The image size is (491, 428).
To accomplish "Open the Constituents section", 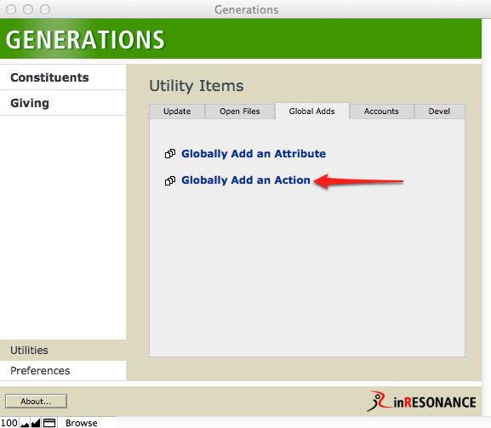I will [63, 77].
